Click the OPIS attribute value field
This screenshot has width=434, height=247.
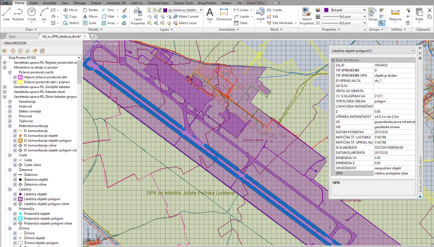click(394, 173)
